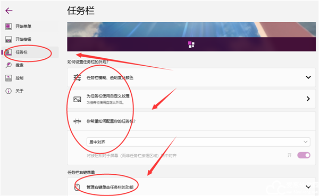Go to the 控制 sidebar icon
319x196 pixels.
pyautogui.click(x=9, y=78)
